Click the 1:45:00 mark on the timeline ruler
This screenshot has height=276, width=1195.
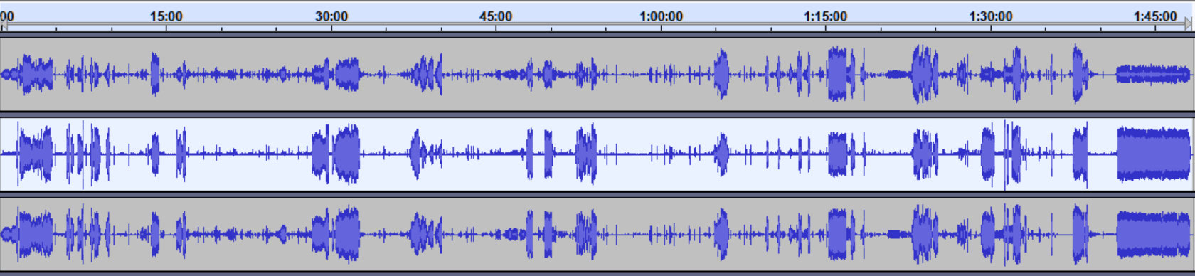[1155, 16]
